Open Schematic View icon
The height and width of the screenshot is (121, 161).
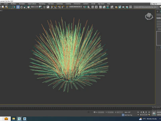click(x=108, y=7)
